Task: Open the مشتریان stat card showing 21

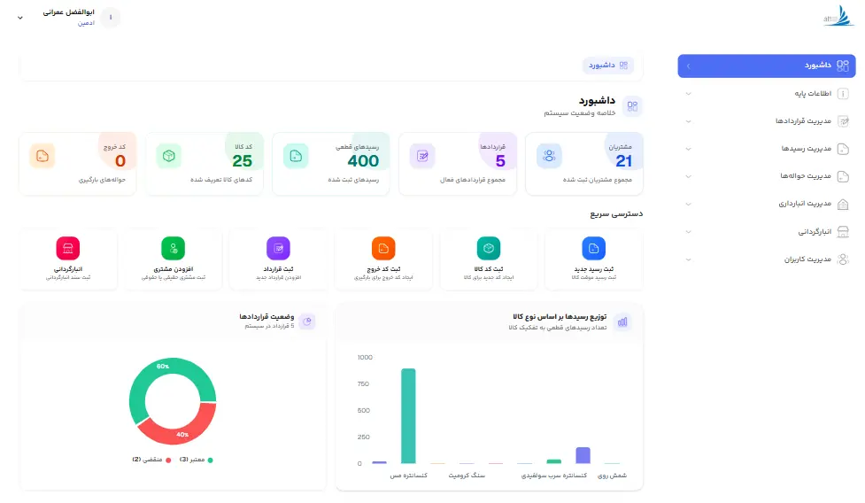Action: [584, 163]
